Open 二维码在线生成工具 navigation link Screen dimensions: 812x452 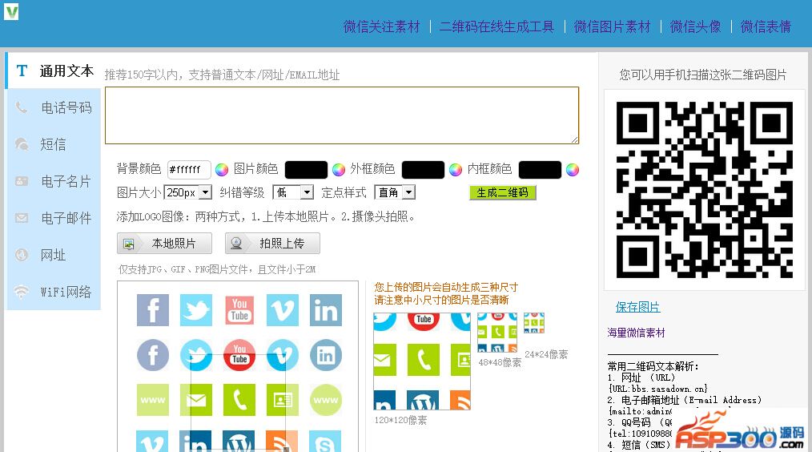496,26
